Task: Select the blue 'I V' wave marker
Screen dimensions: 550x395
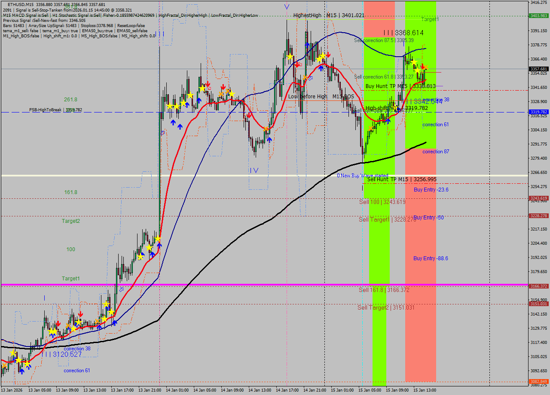Action: click(x=254, y=170)
